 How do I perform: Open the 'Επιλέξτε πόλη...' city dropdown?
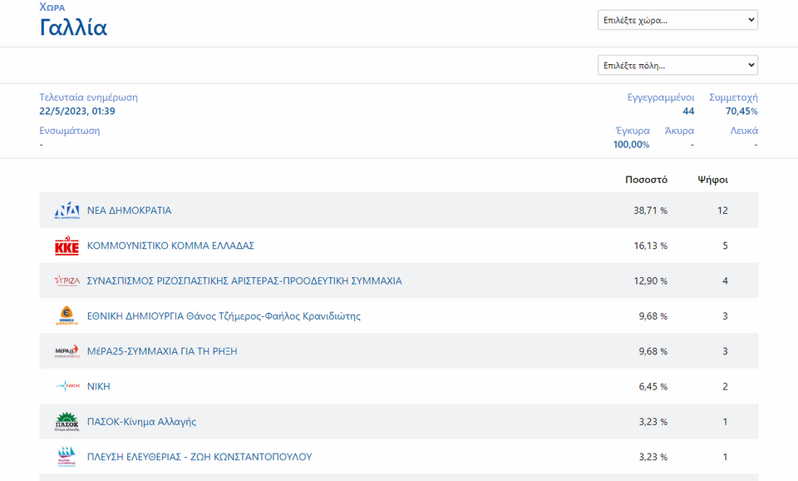[x=677, y=65]
